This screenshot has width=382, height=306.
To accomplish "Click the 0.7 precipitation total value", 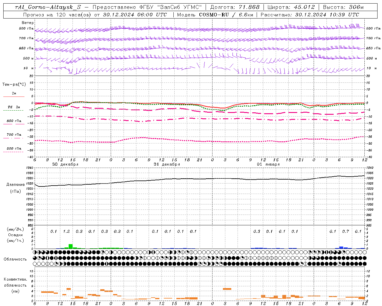I will (345, 231).
